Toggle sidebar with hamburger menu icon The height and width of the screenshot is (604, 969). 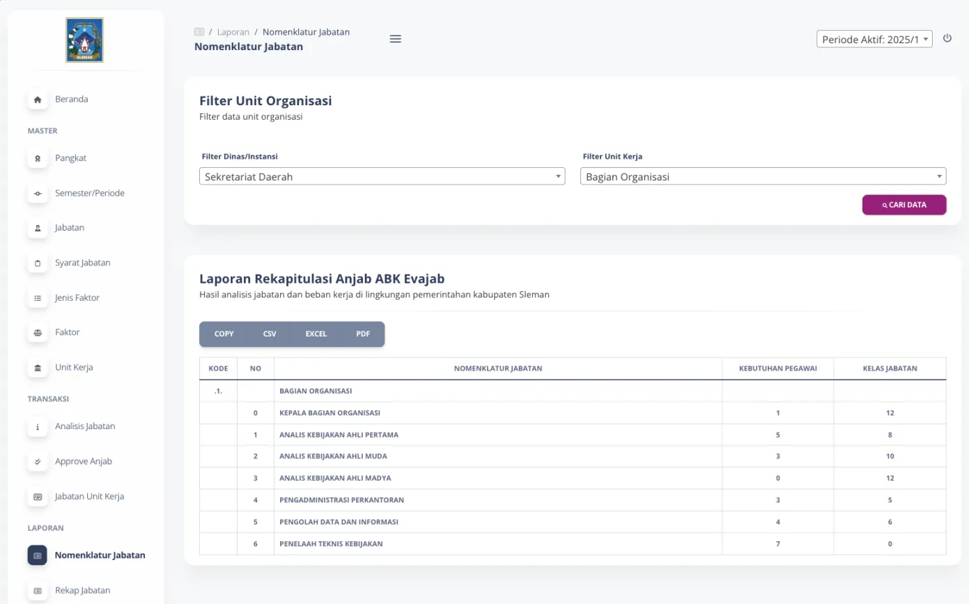(395, 39)
